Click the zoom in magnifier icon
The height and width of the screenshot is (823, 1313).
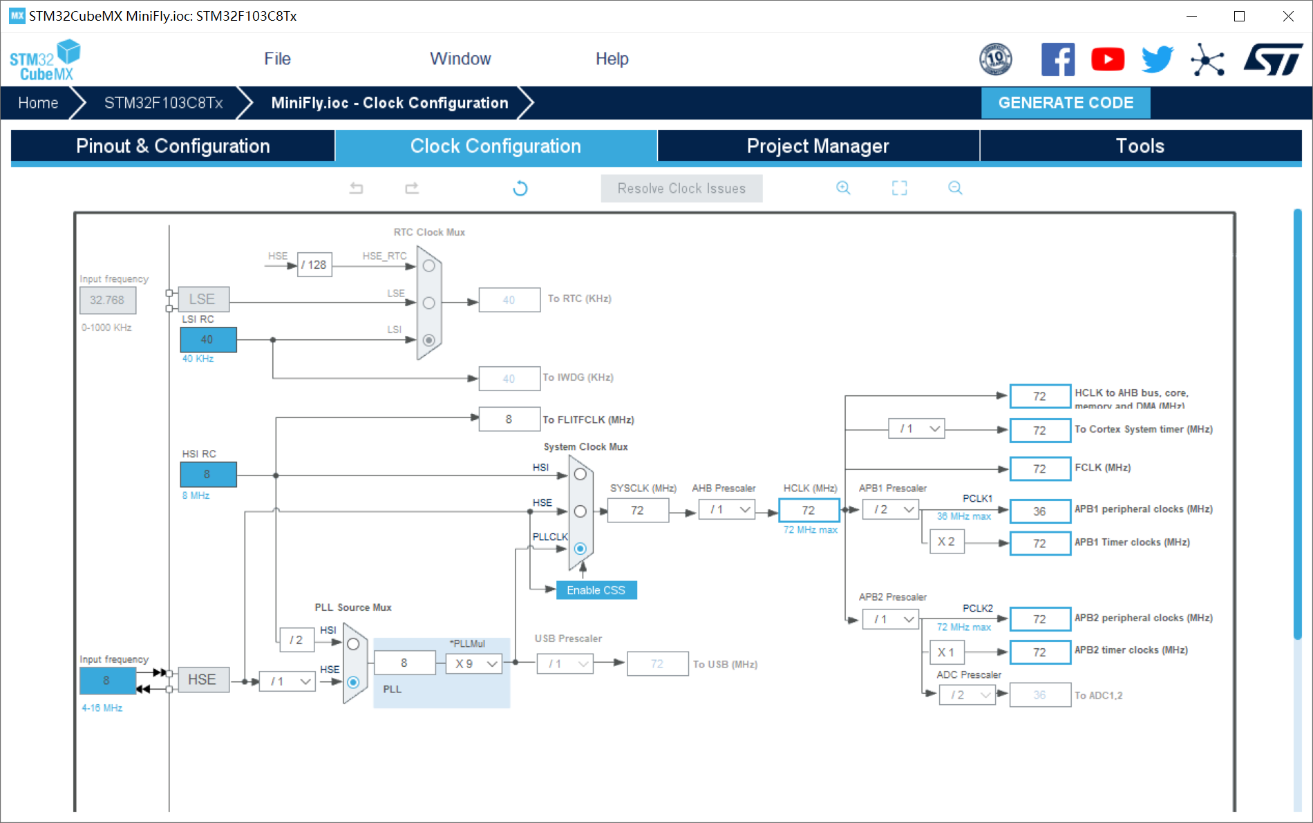[x=843, y=188]
